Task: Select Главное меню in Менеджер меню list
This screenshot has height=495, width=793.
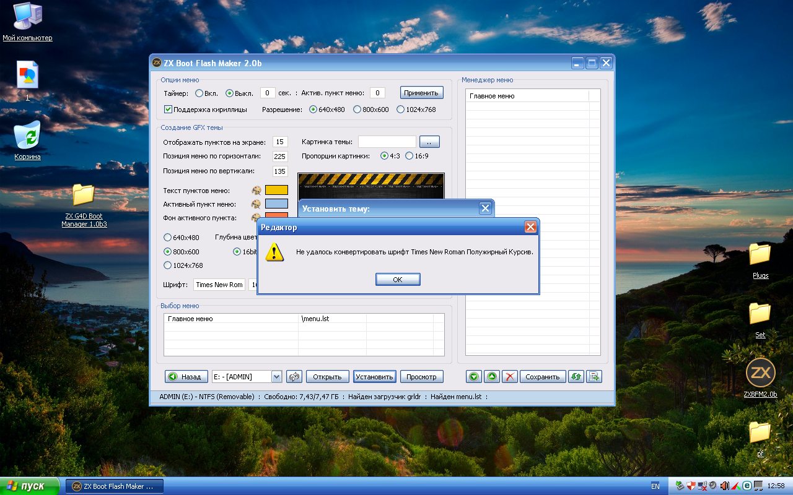Action: (x=533, y=96)
